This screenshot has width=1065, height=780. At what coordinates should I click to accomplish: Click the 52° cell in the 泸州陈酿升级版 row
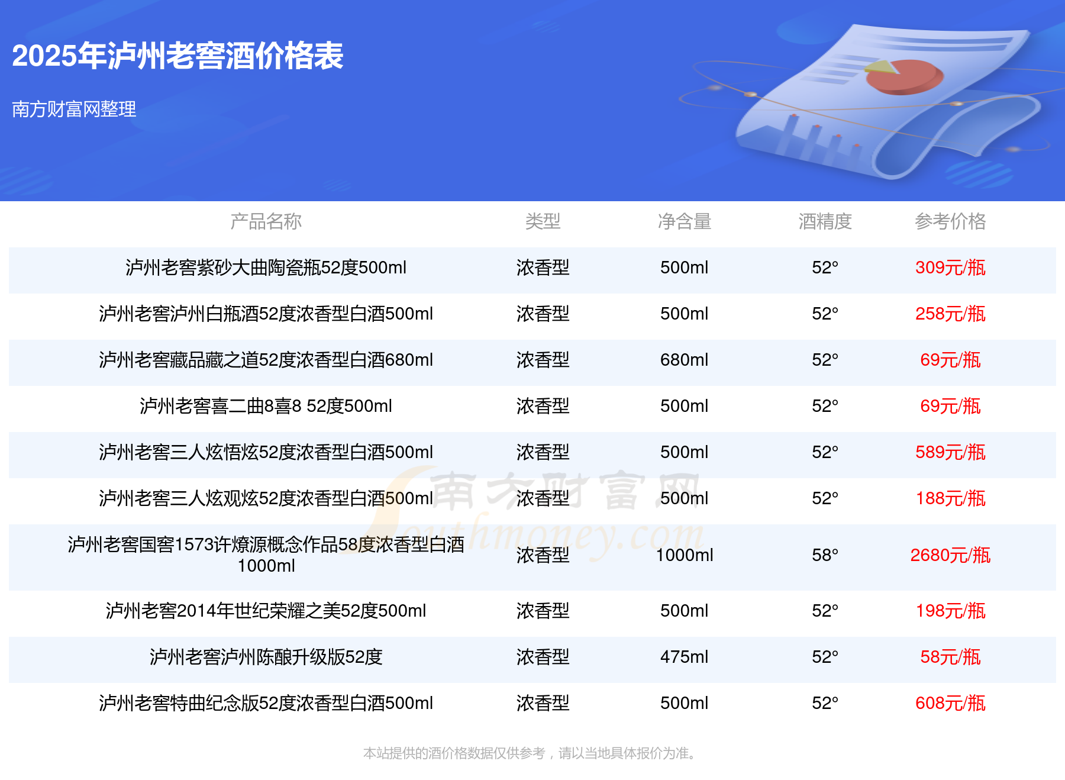click(825, 657)
